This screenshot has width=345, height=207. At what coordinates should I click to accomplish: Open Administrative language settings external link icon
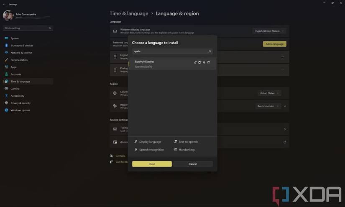285,142
